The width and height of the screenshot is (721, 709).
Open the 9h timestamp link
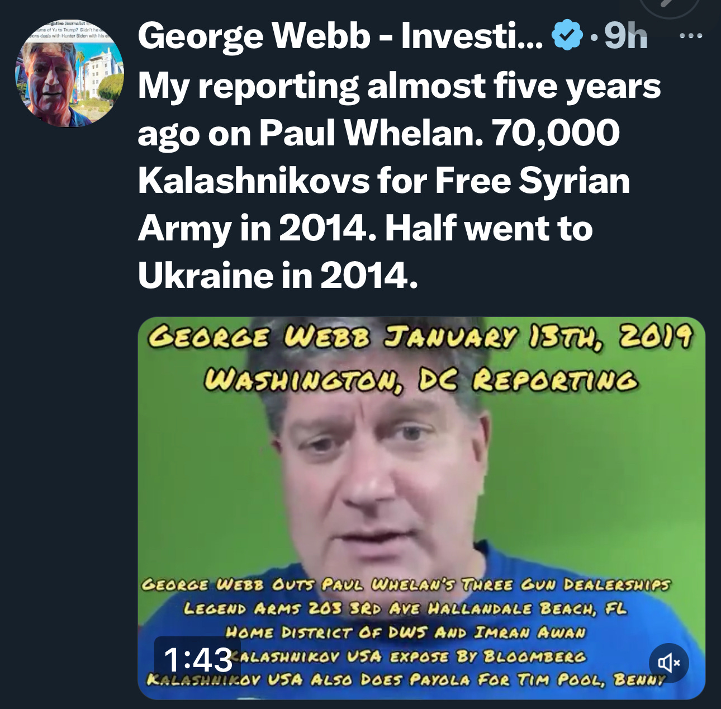pyautogui.click(x=625, y=35)
